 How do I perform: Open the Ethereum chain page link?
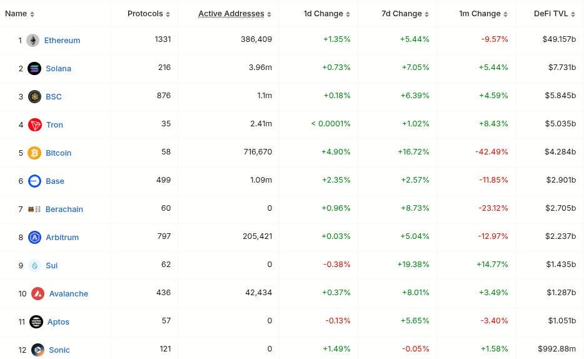(x=62, y=40)
